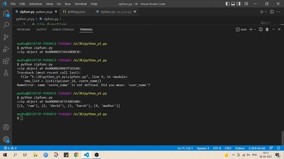Change line endings via CRLF

click(x=228, y=148)
